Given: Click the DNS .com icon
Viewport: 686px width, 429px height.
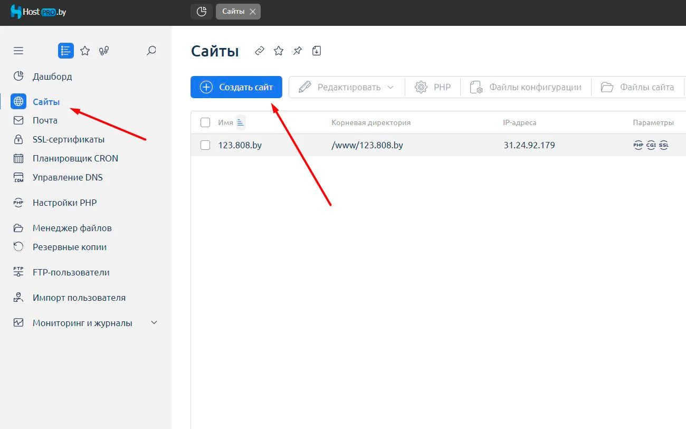Looking at the screenshot, I should point(18,177).
